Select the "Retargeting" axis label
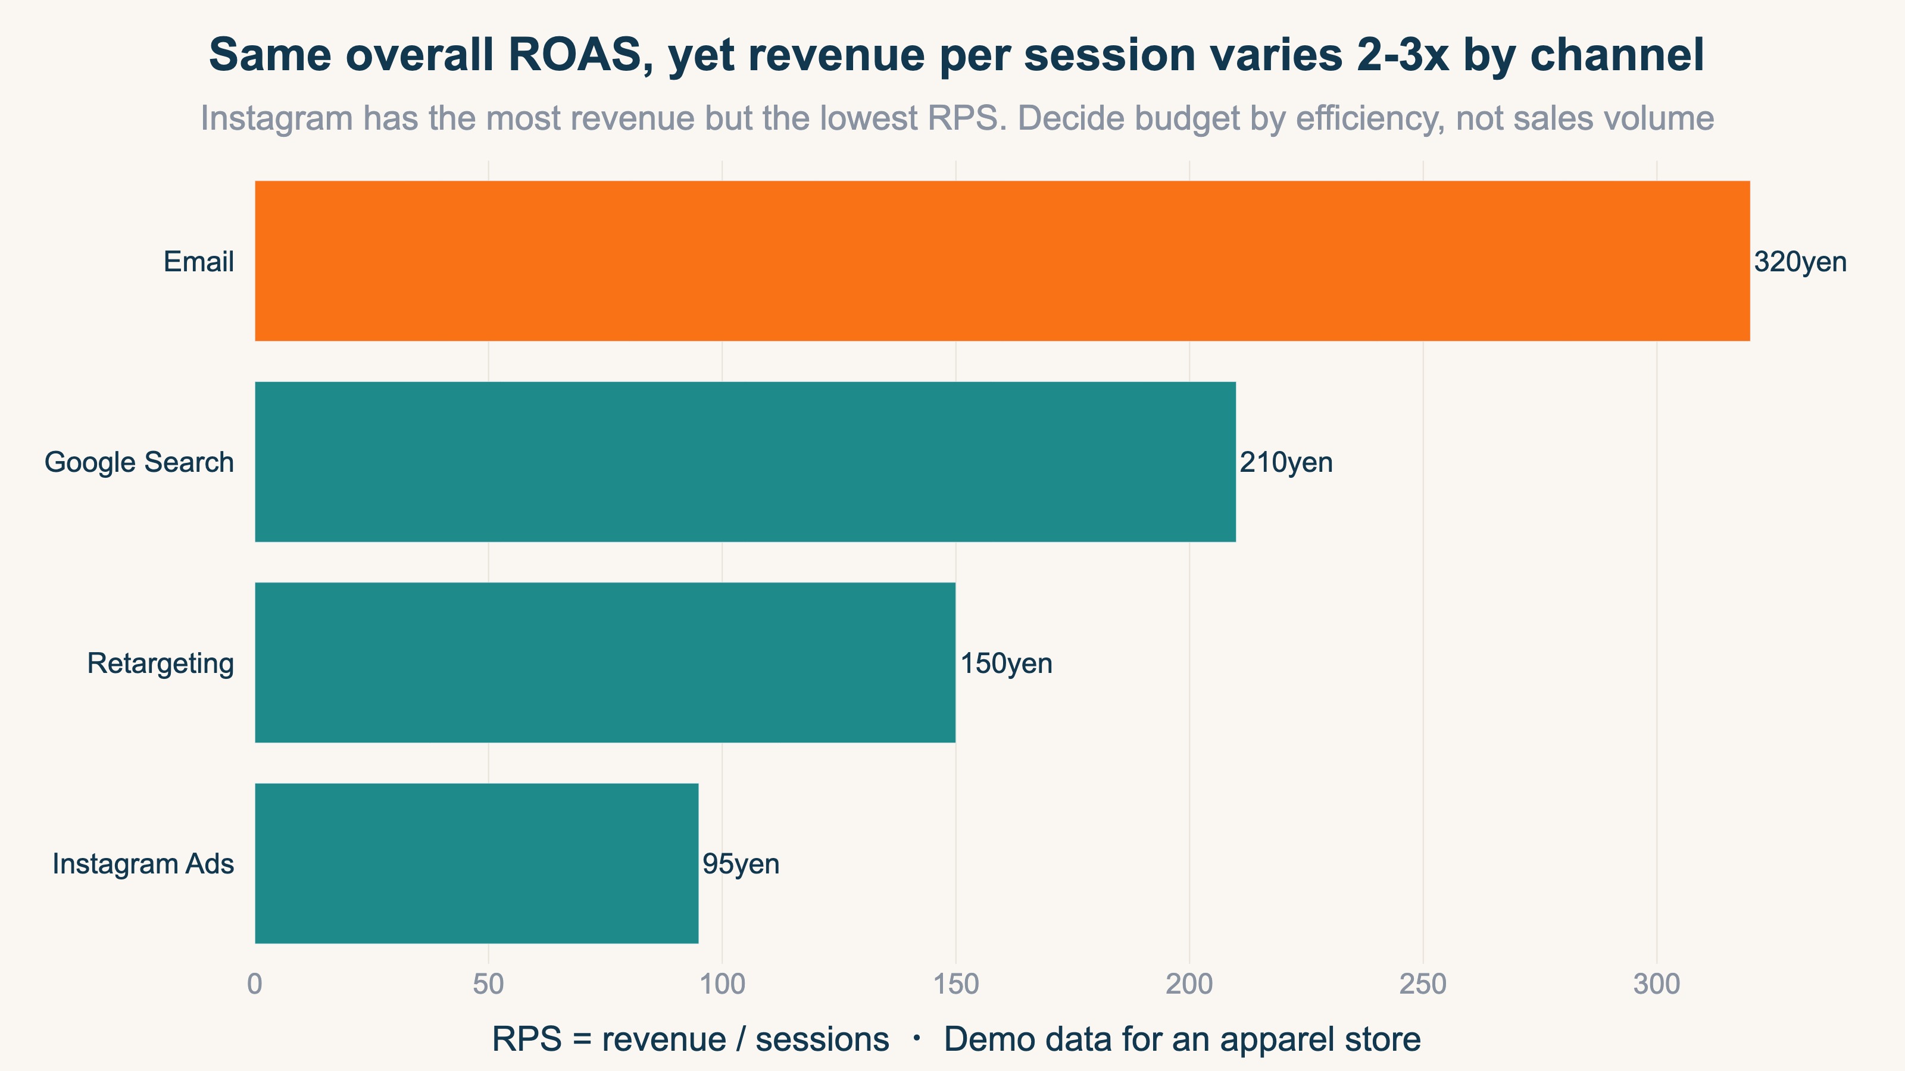The height and width of the screenshot is (1071, 1905). [161, 664]
